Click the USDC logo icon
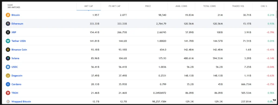Screen dimensions: 278x105 tap(8, 67)
